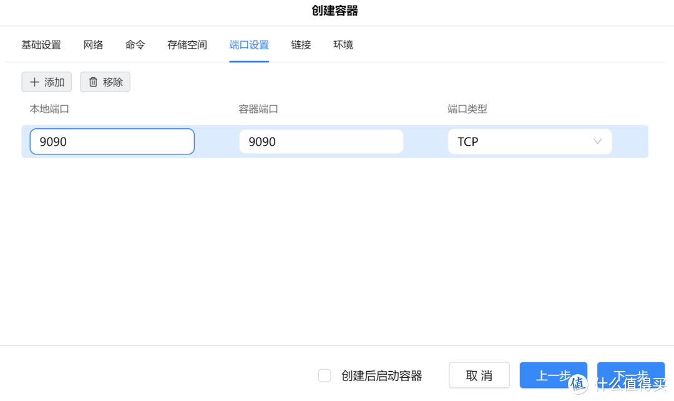674x401 pixels.
Task: Expand the TCP port type dropdown
Action: 530,141
